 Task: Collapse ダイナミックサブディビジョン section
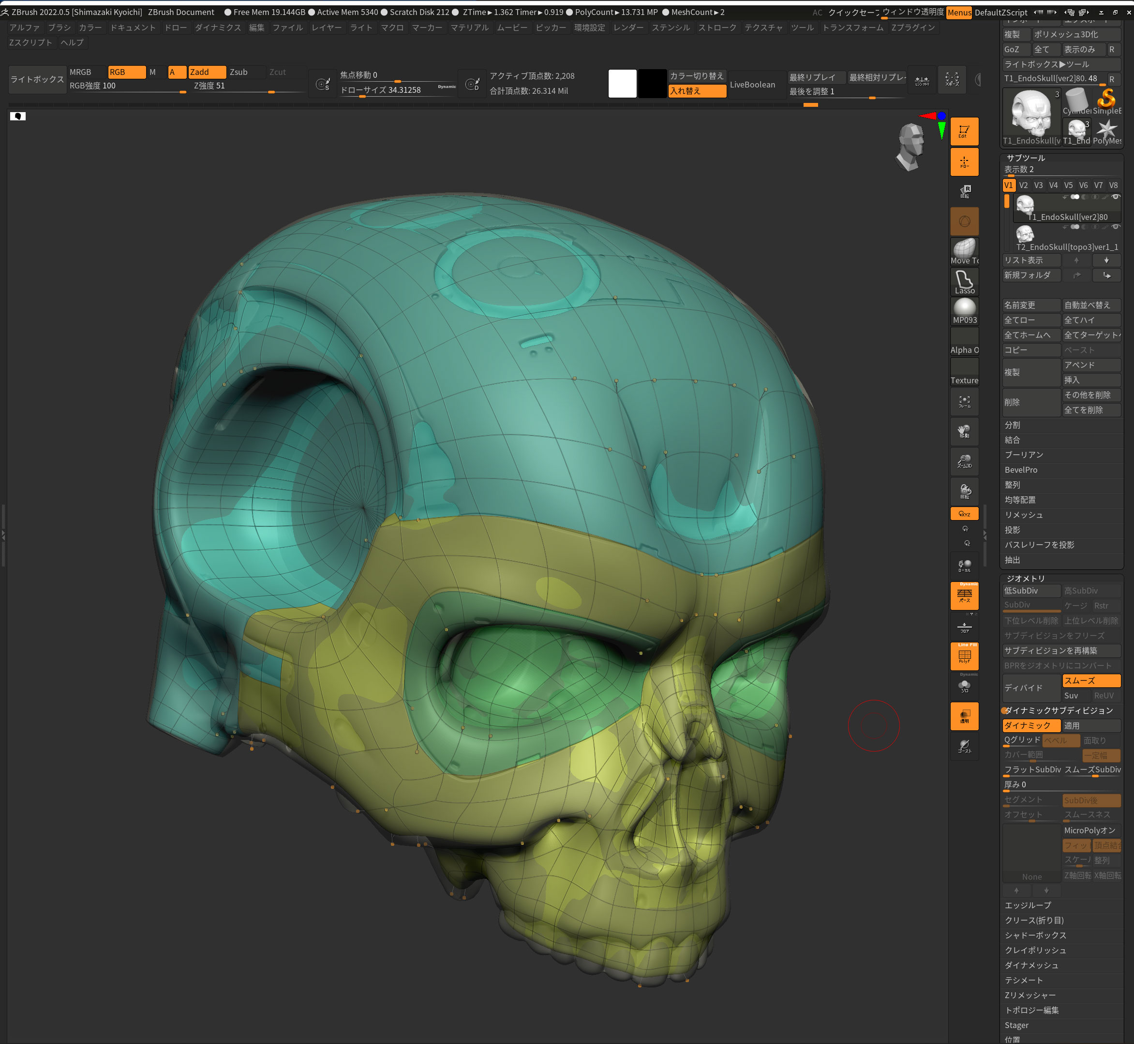(x=1059, y=710)
